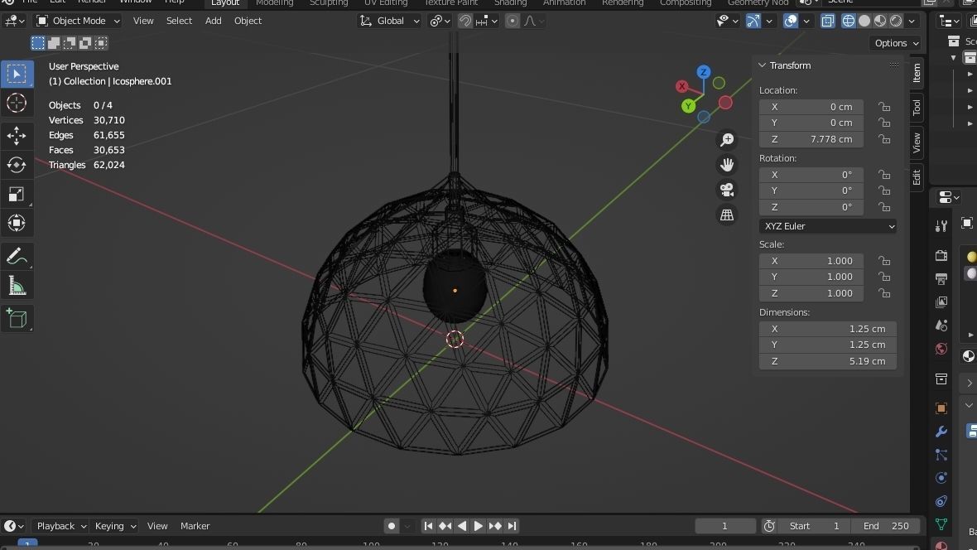Toggle Scale Z lock icon
Viewport: 977px width, 550px height.
[884, 293]
